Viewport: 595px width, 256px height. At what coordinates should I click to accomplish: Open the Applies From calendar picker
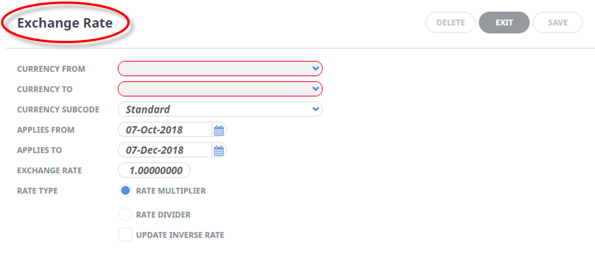point(219,130)
